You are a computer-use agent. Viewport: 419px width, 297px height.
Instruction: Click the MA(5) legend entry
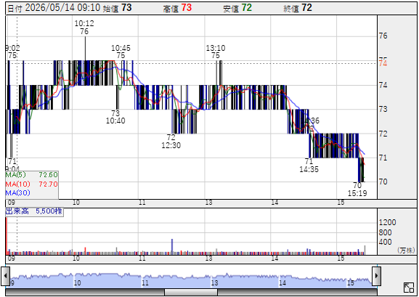31,175
